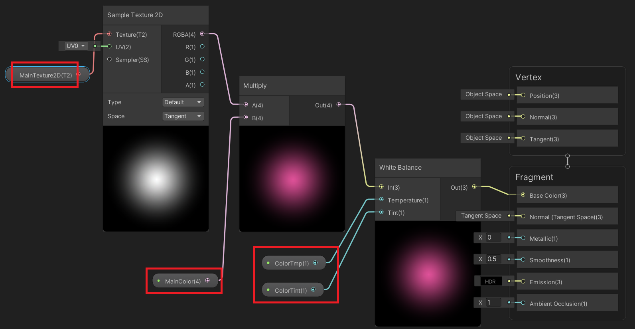Screen dimensions: 635x329
Task: Click the Emission(3) input port
Action: (x=523, y=281)
